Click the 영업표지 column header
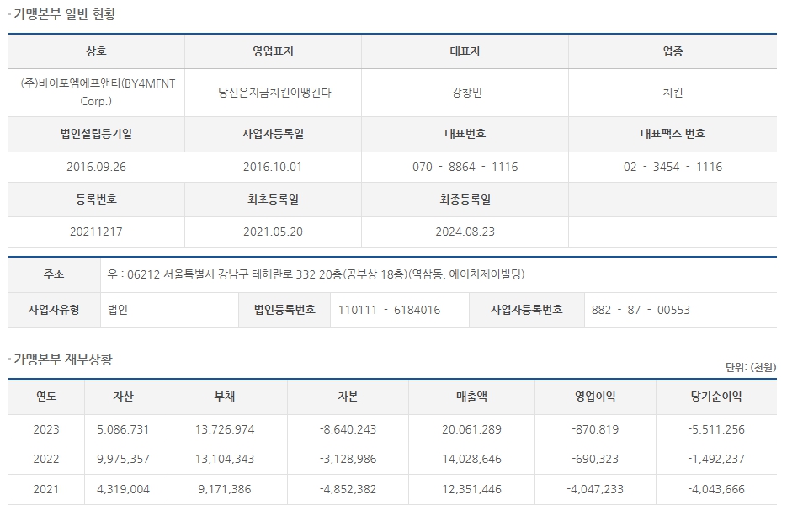The image size is (787, 511). (273, 51)
